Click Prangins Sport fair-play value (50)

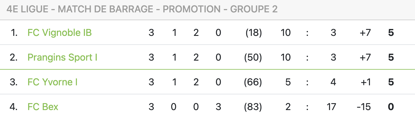pos(253,57)
